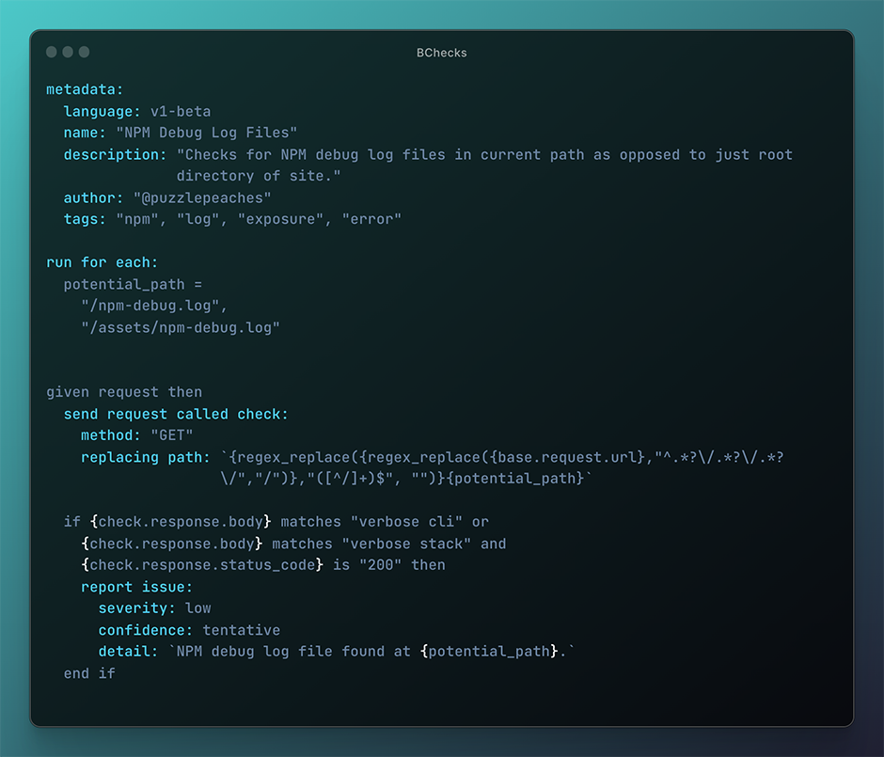Click the replacing path: keyword
Image resolution: width=884 pixels, height=757 pixels.
pos(146,458)
